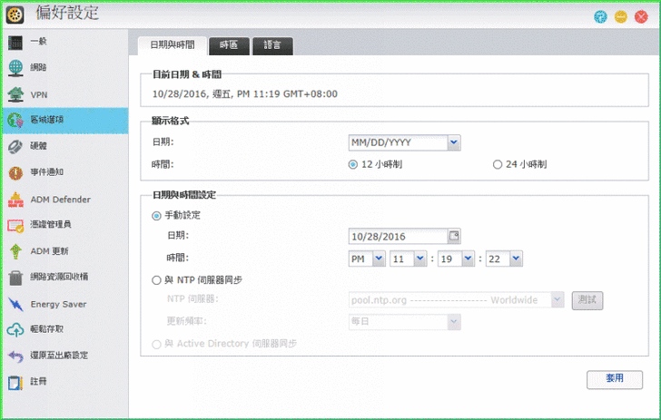
Task: Open the Hardware (硬體) icon
Action: click(15, 147)
